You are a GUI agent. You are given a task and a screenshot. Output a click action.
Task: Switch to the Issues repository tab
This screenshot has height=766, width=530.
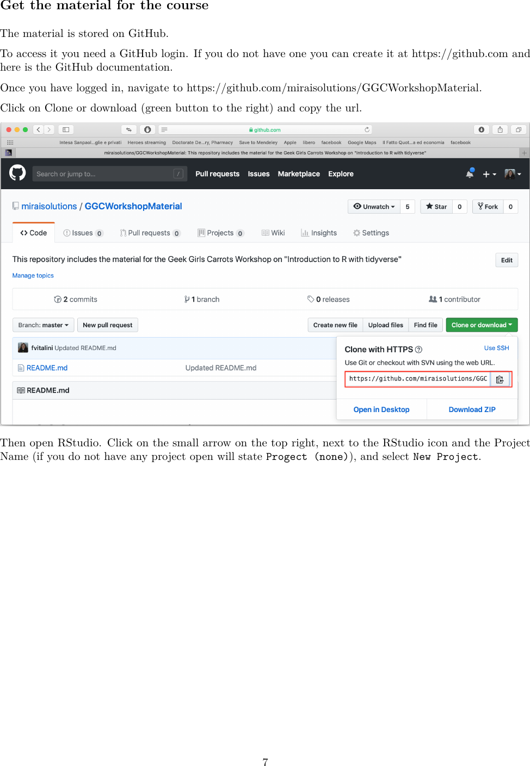[x=83, y=233]
